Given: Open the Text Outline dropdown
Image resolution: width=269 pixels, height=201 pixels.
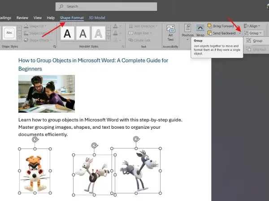Looking at the screenshot, I should 117,33.
